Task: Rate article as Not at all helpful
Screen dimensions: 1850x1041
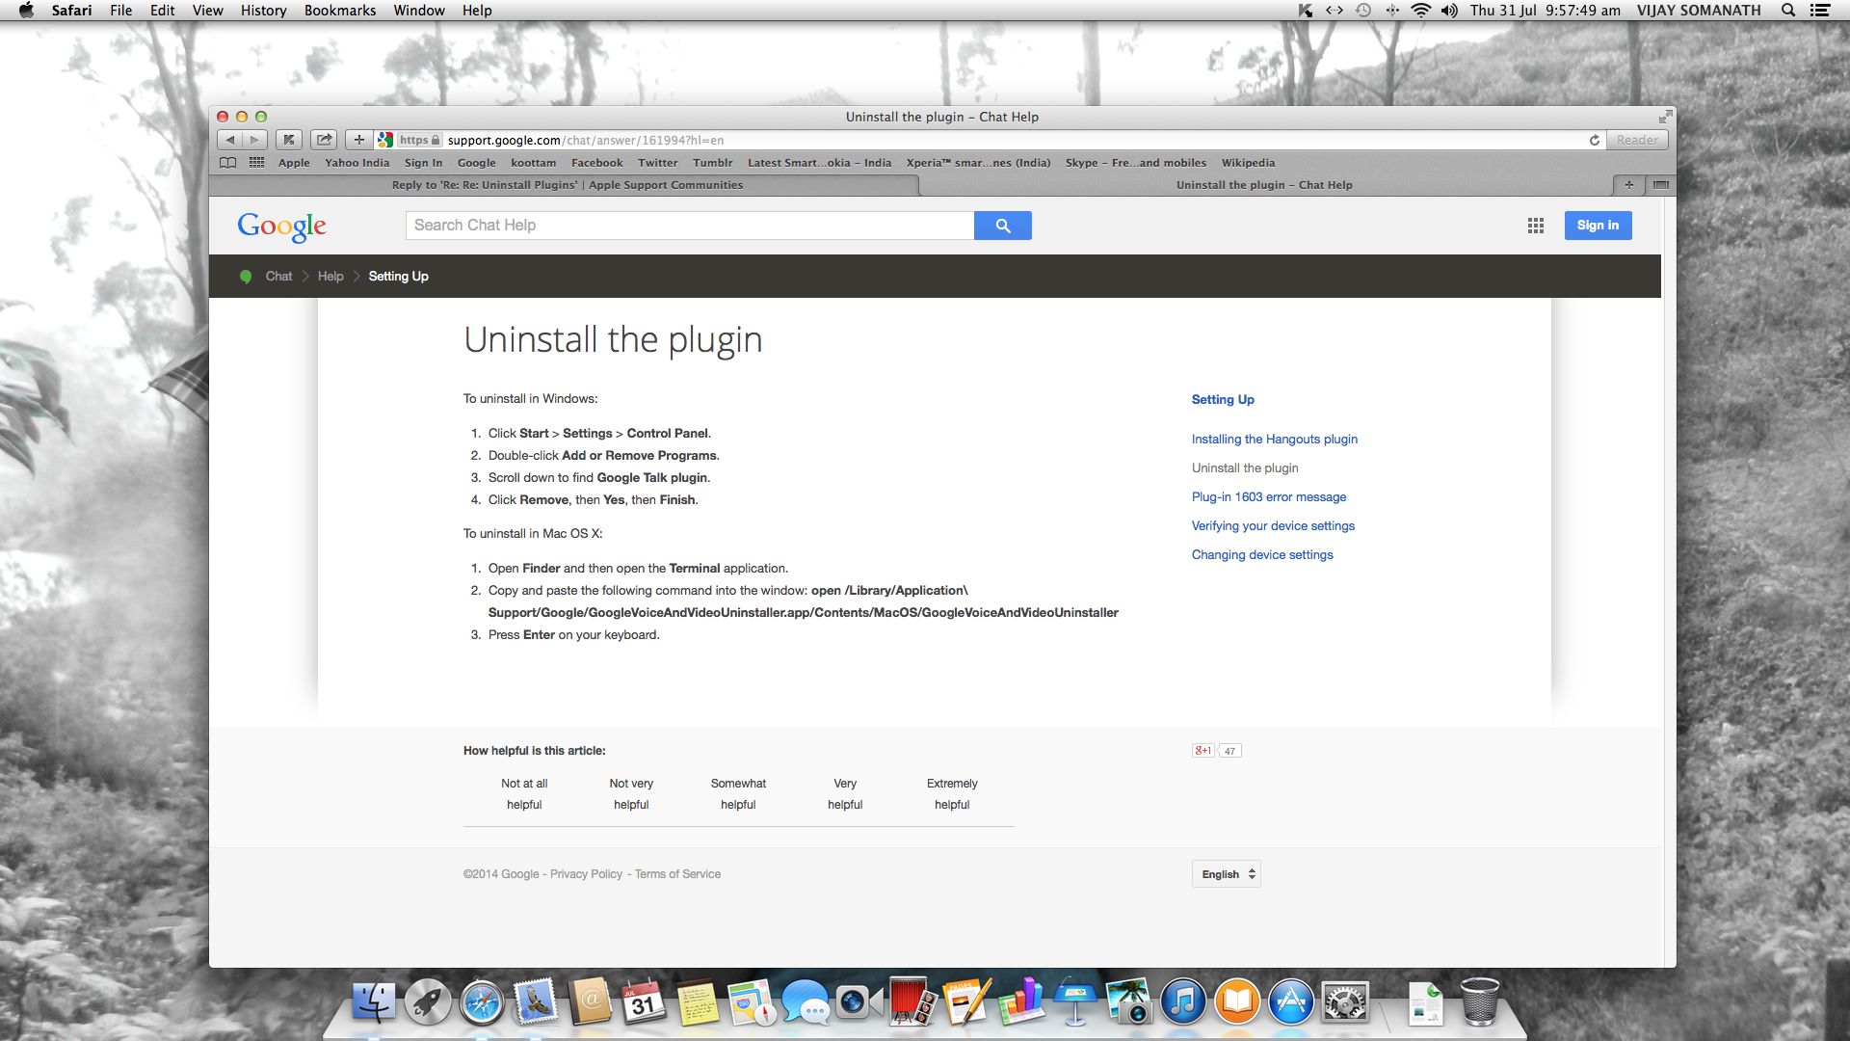Action: click(x=524, y=794)
